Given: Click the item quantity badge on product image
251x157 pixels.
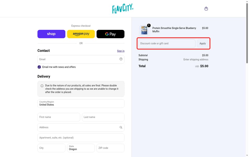Looking at the screenshot, I should (x=149, y=25).
